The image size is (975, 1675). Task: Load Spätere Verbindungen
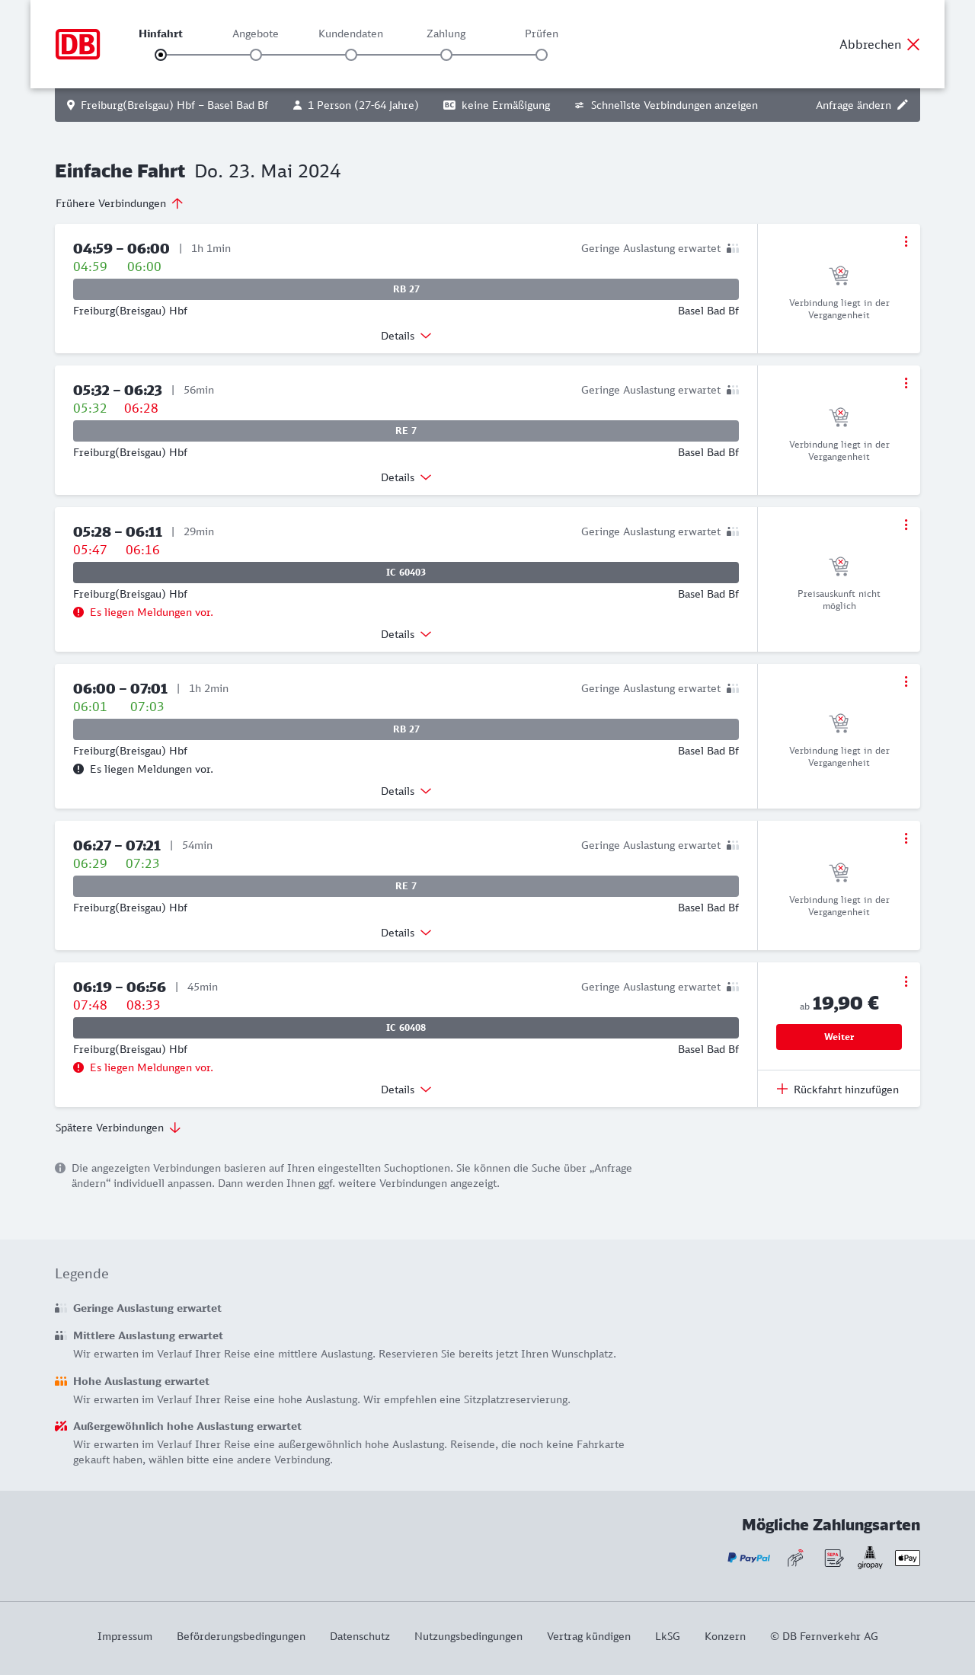click(118, 1128)
